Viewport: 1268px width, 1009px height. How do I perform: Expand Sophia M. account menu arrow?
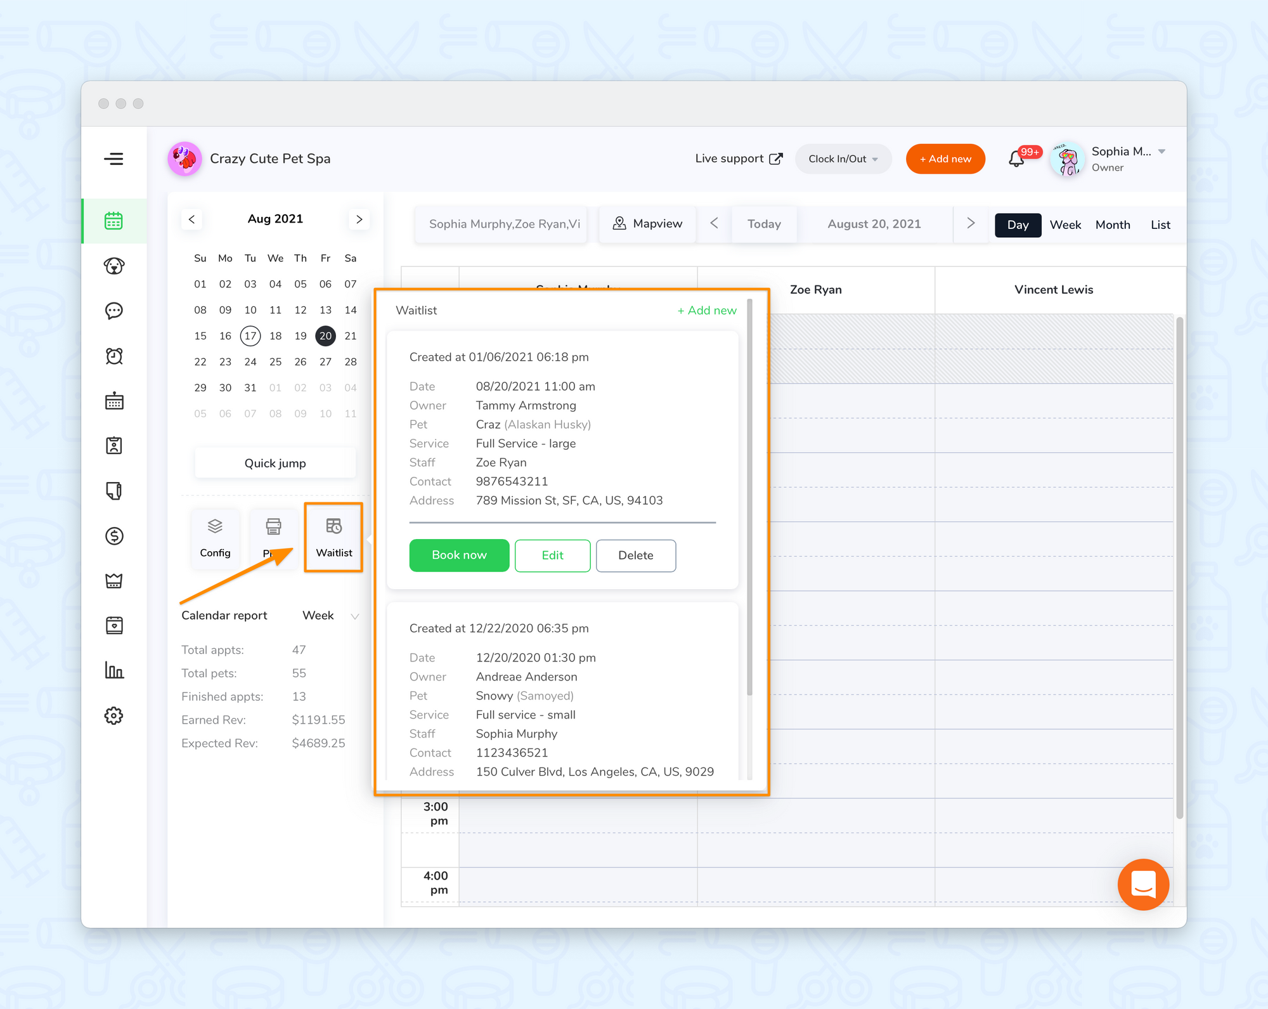coord(1161,152)
